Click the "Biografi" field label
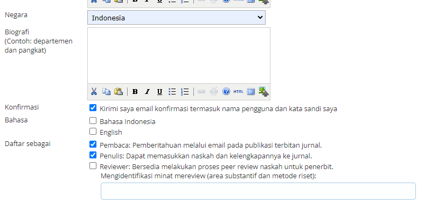 point(17,32)
